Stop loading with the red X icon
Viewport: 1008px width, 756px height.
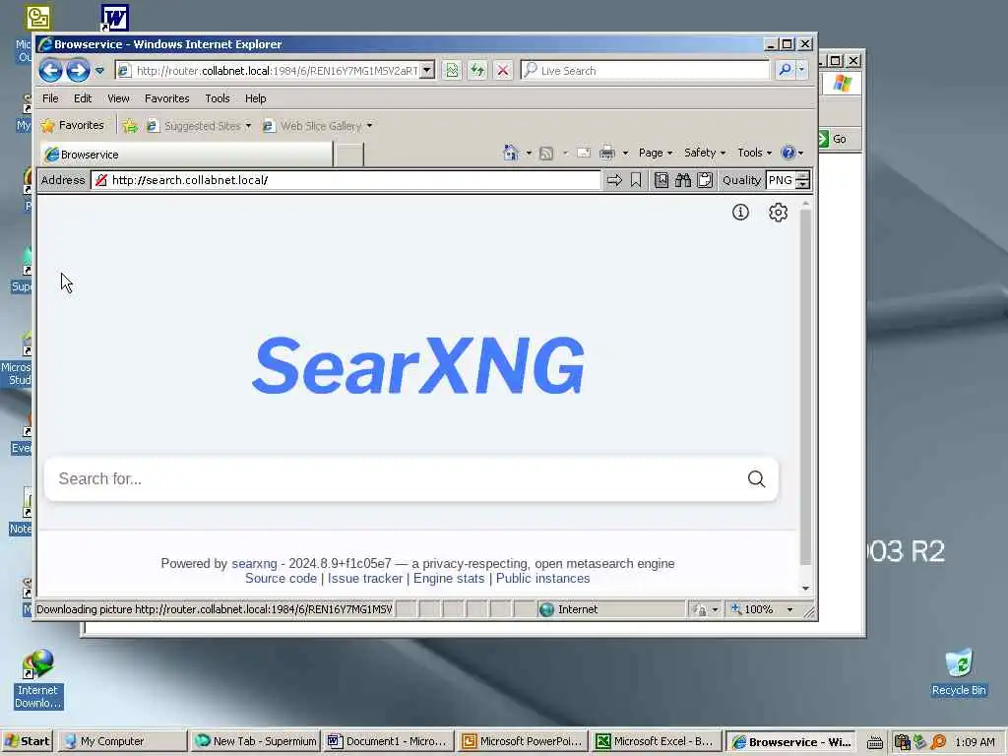503,71
